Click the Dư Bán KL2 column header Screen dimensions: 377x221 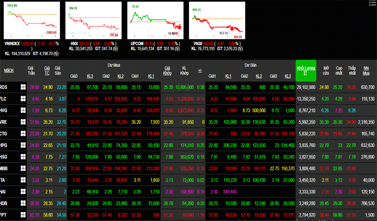click(259, 76)
